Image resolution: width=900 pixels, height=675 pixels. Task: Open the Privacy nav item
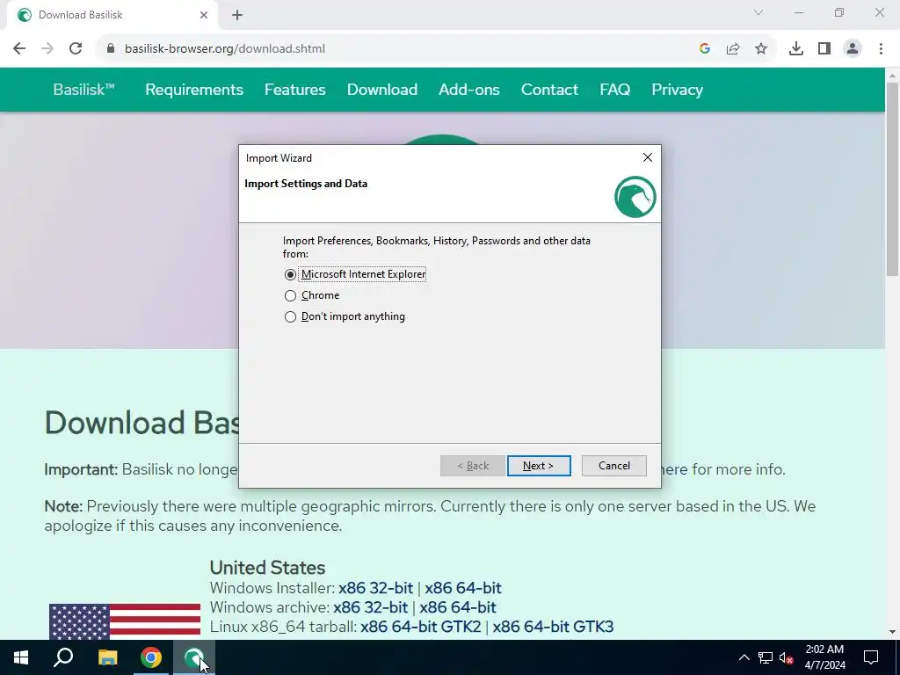click(678, 90)
